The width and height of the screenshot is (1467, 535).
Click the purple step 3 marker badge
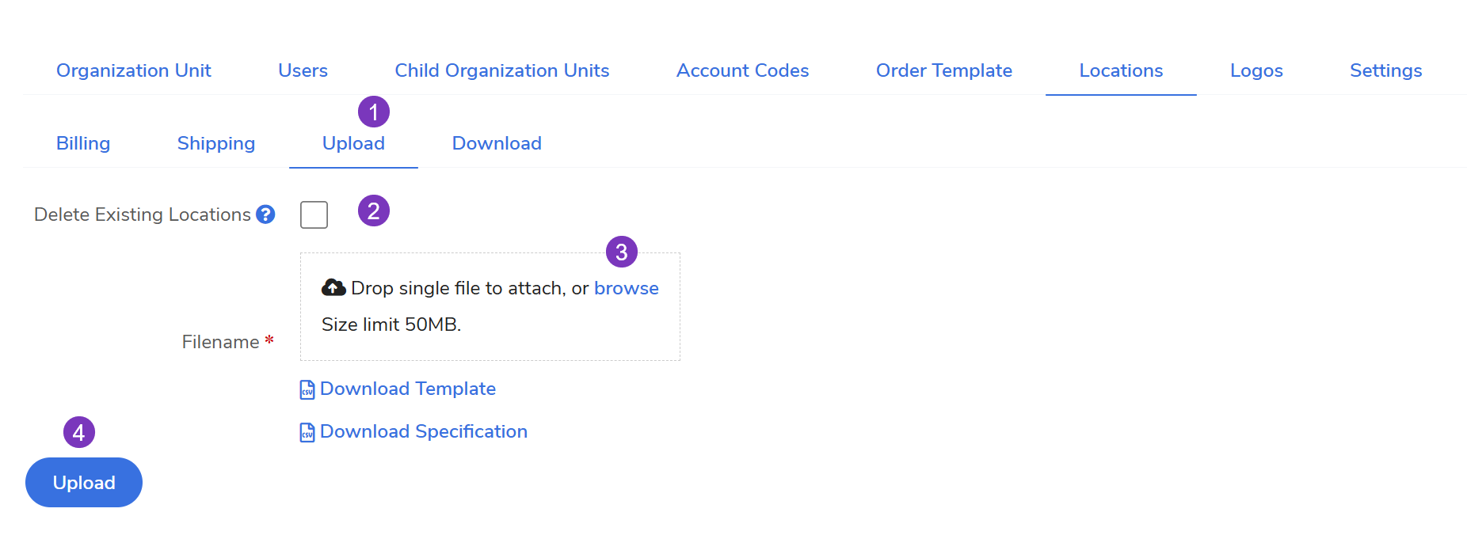(622, 252)
